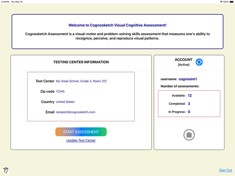Open the Update Test Center link
Viewport: 235px width, 176px height.
[x=81, y=140]
